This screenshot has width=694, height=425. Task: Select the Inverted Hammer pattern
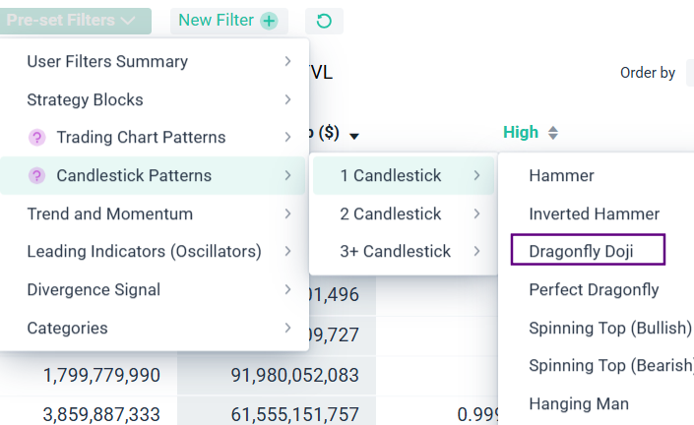(x=594, y=213)
